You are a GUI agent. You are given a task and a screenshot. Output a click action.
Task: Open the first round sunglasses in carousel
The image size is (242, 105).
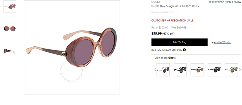(x=163, y=70)
